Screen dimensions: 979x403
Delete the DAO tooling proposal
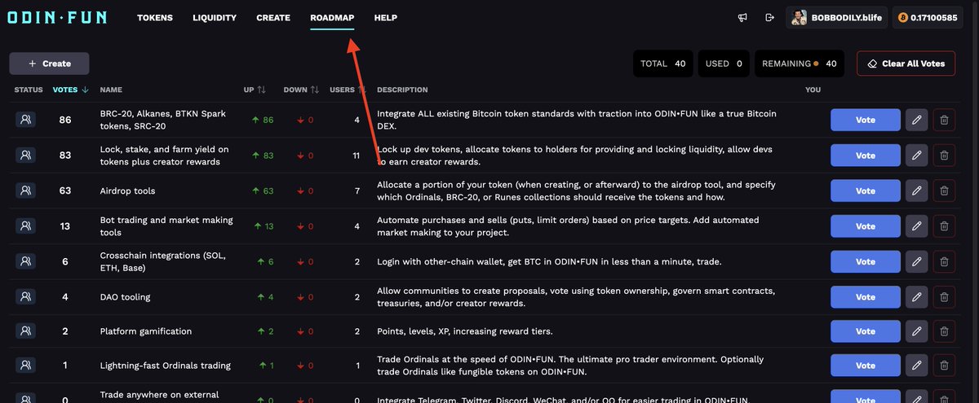(944, 297)
